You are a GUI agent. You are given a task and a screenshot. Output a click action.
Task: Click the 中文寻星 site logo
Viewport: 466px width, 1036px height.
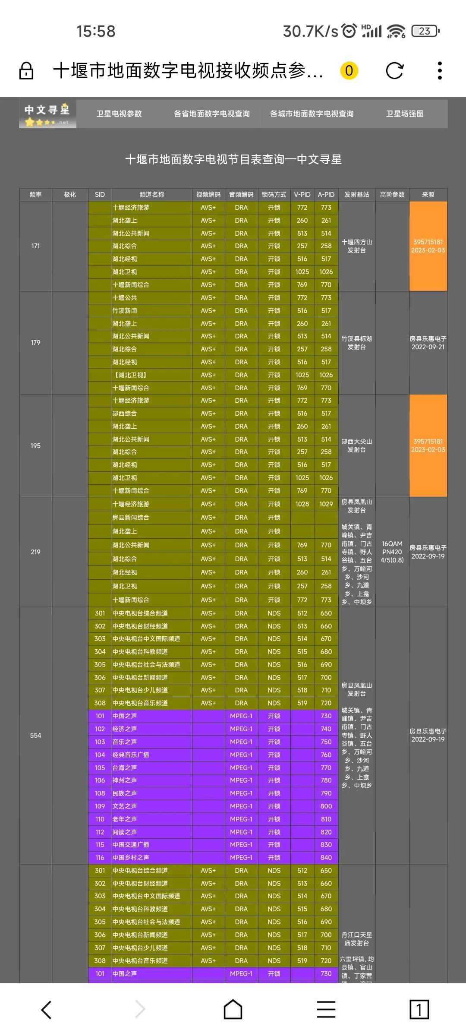[x=47, y=114]
